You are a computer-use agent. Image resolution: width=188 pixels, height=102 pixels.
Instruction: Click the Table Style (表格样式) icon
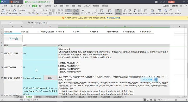pos(110,11)
